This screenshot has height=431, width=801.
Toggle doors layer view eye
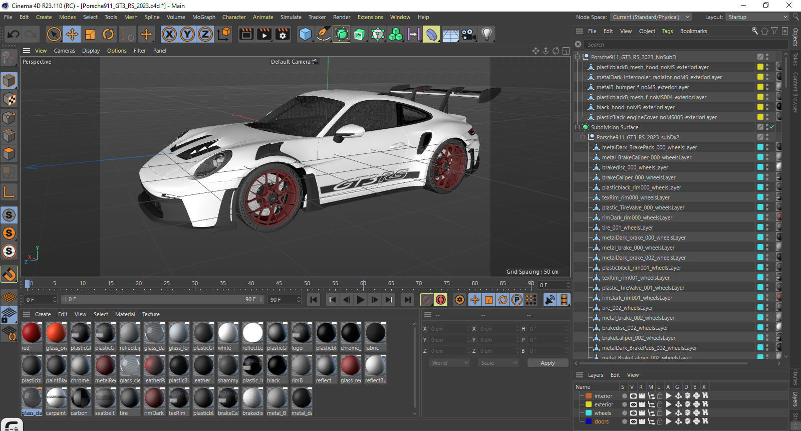click(x=633, y=421)
